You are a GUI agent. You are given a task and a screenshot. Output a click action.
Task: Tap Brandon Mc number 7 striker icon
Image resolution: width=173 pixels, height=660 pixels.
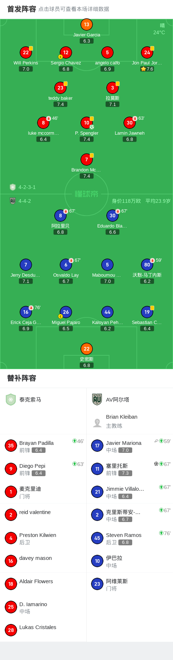(x=86, y=159)
